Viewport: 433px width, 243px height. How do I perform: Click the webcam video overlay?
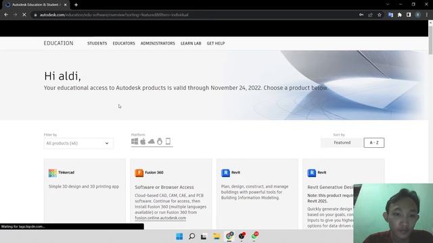pos(393,213)
